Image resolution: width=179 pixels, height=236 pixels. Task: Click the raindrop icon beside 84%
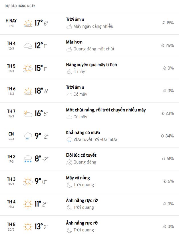[162, 136]
